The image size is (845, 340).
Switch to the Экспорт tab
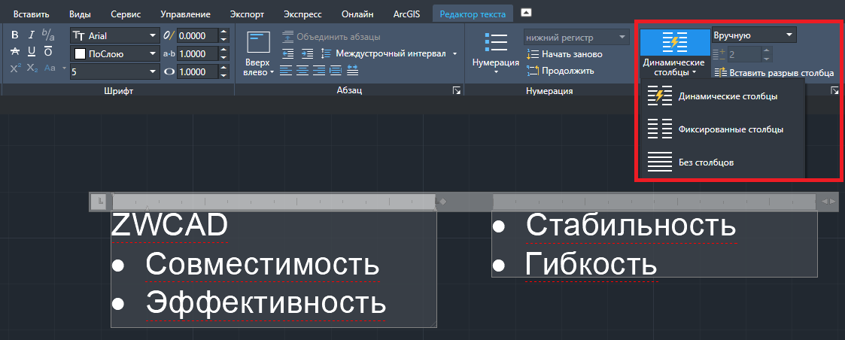(247, 14)
